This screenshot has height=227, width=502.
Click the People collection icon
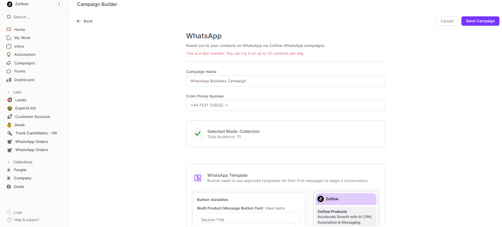tap(9, 170)
